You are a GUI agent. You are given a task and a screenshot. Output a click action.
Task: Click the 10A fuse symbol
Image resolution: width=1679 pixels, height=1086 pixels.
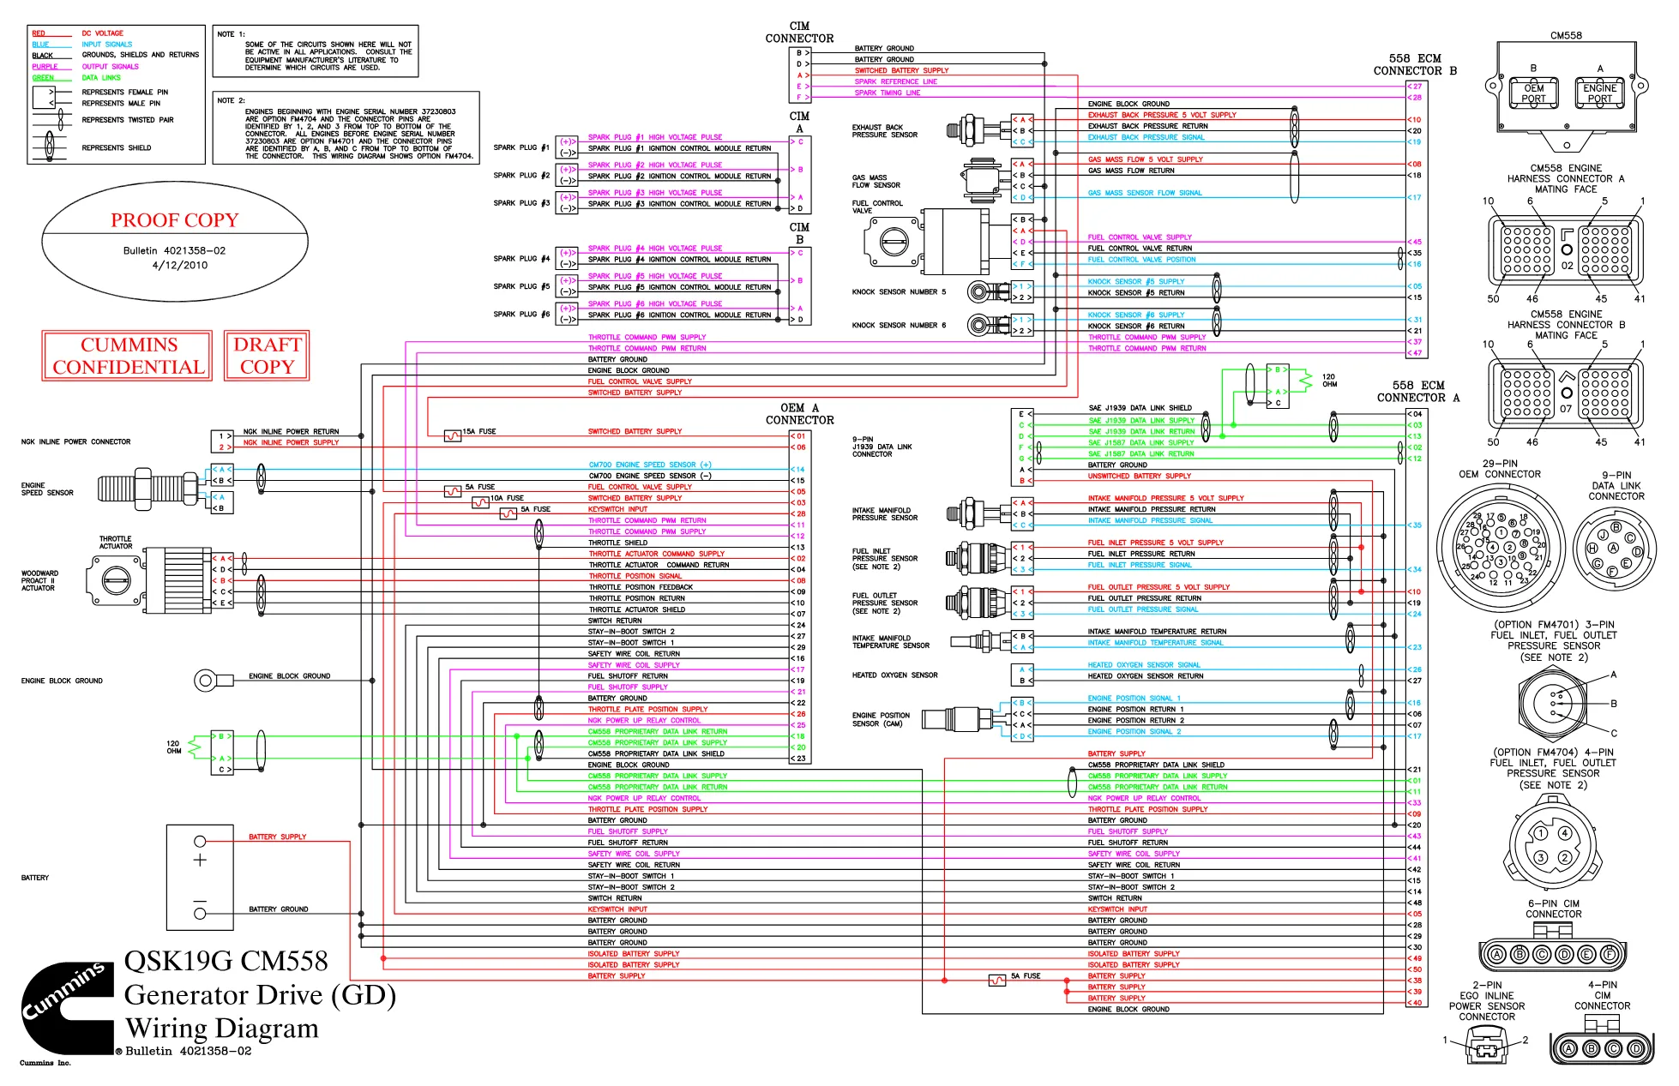[x=480, y=503]
